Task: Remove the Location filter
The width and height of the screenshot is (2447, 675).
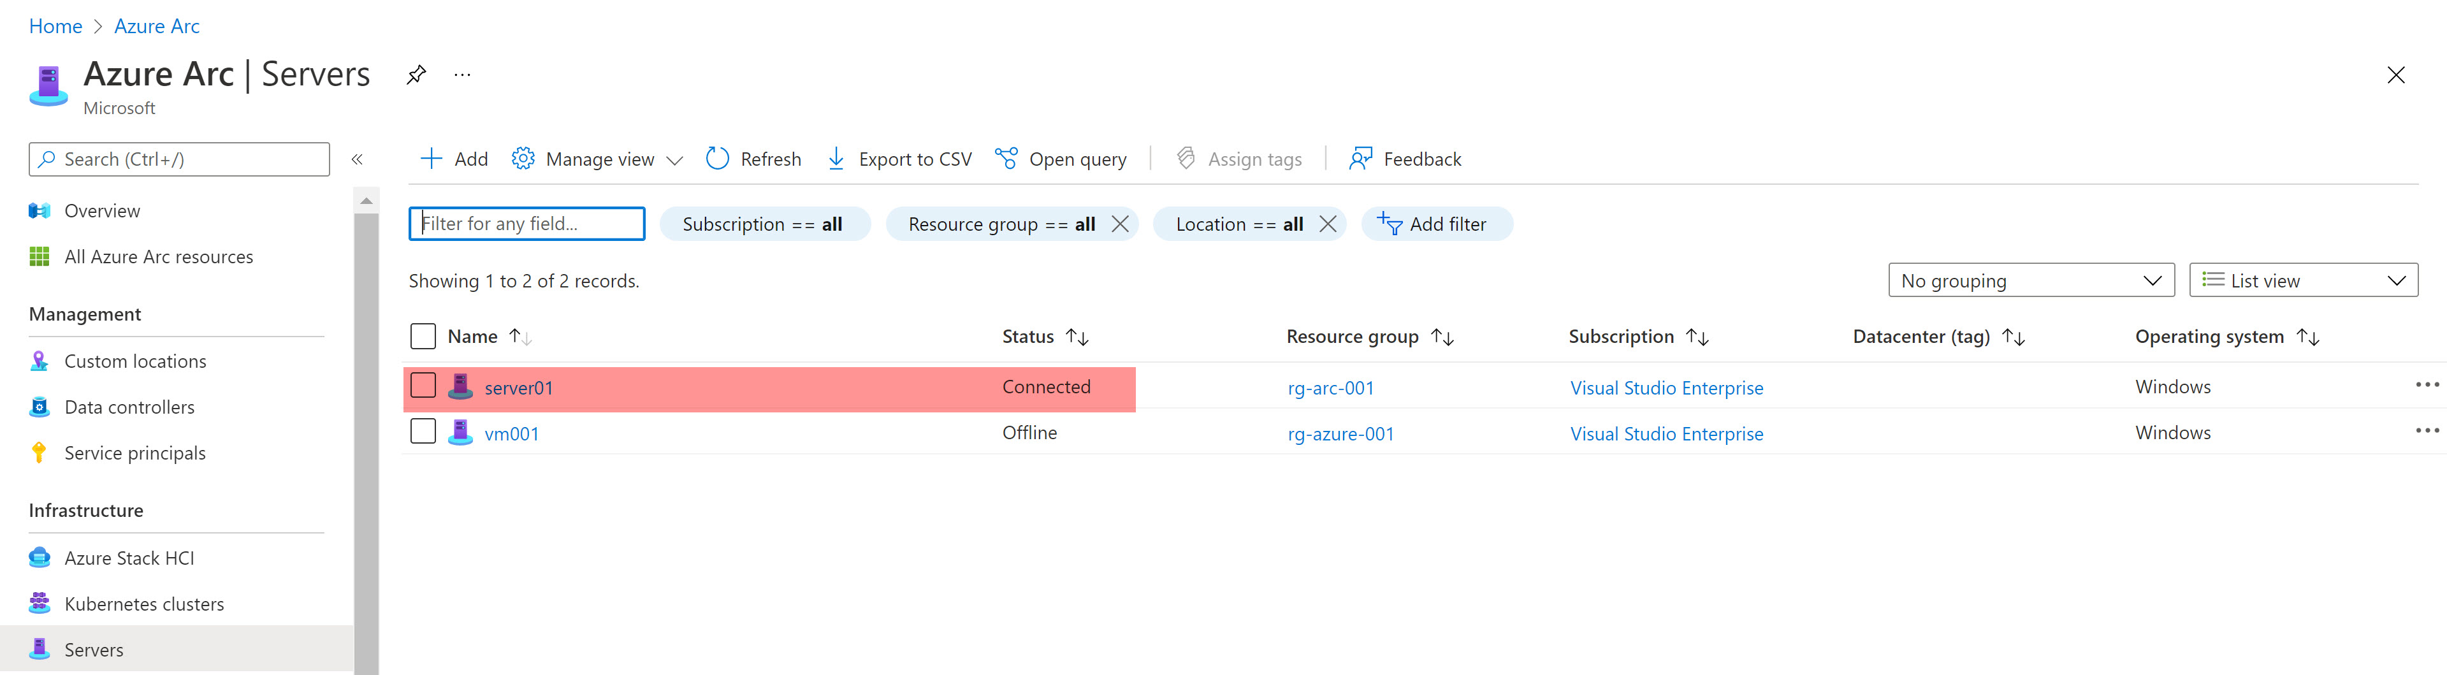Action: (1328, 224)
